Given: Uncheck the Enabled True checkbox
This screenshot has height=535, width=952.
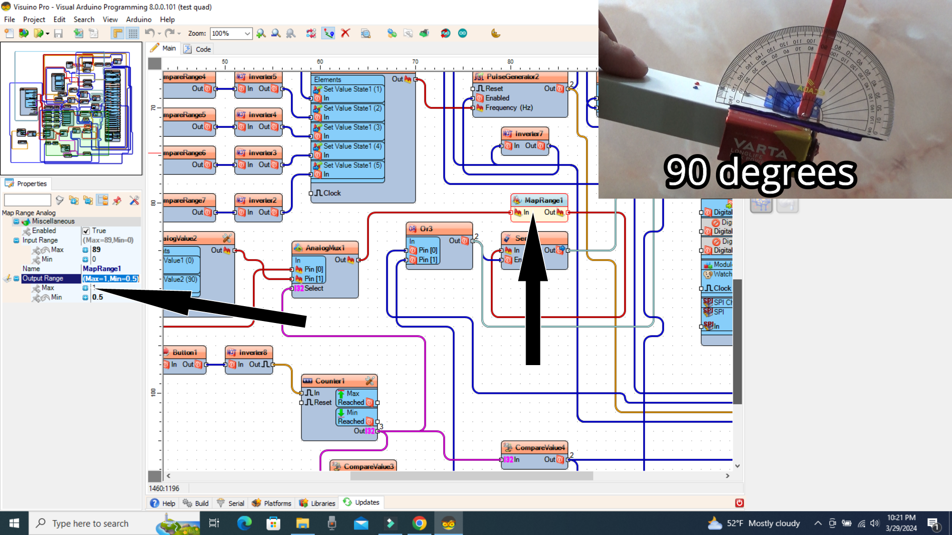Looking at the screenshot, I should coord(86,231).
